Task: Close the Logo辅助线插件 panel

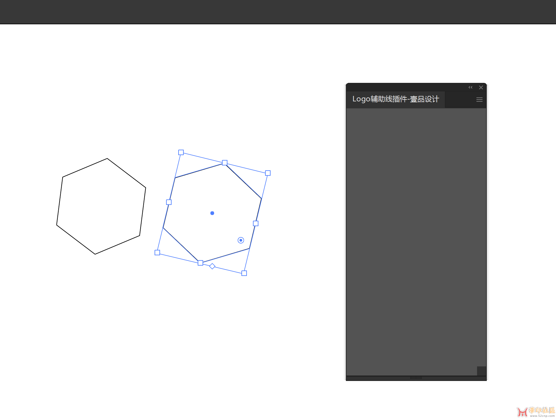Action: [481, 87]
